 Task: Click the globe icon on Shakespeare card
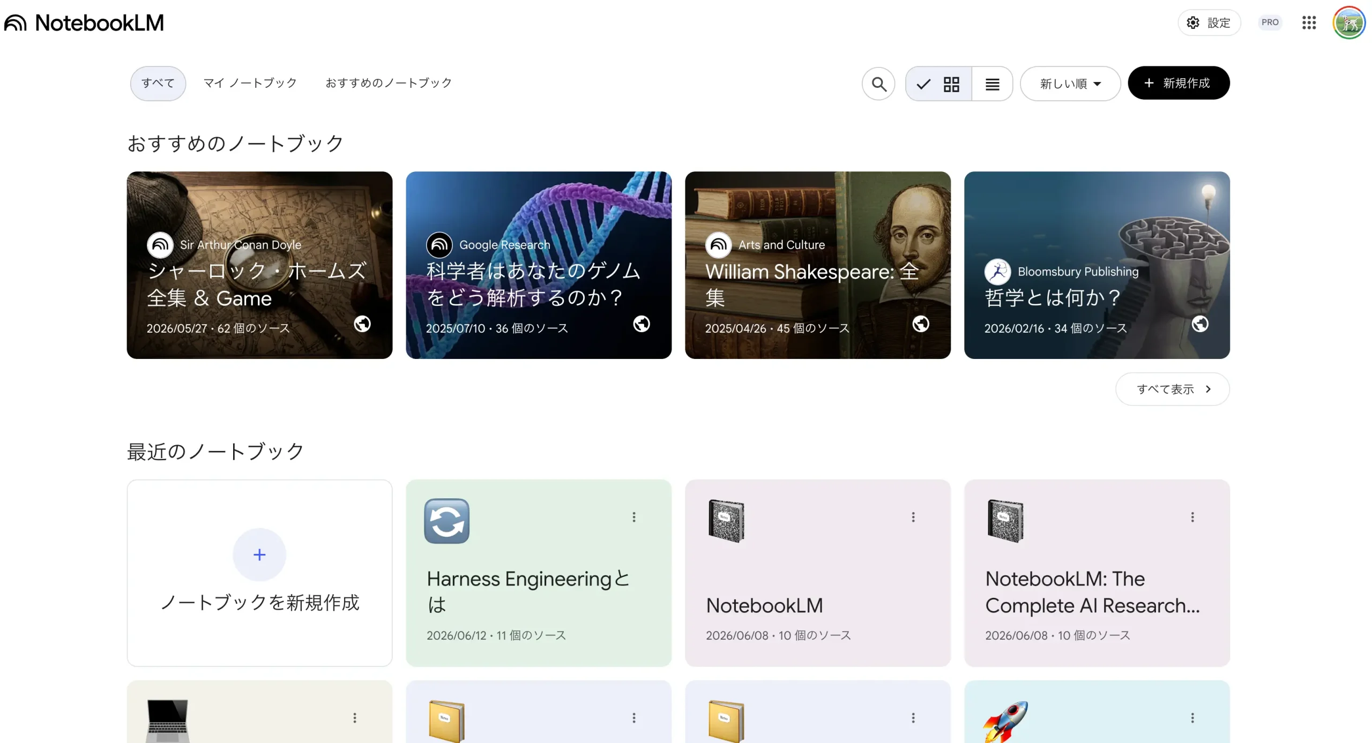921,324
